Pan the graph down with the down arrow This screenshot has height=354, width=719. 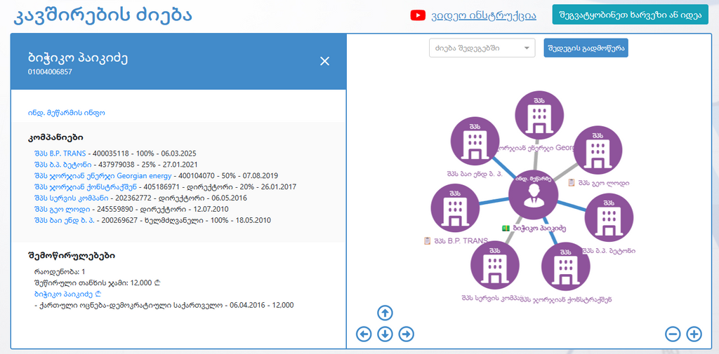tap(385, 334)
